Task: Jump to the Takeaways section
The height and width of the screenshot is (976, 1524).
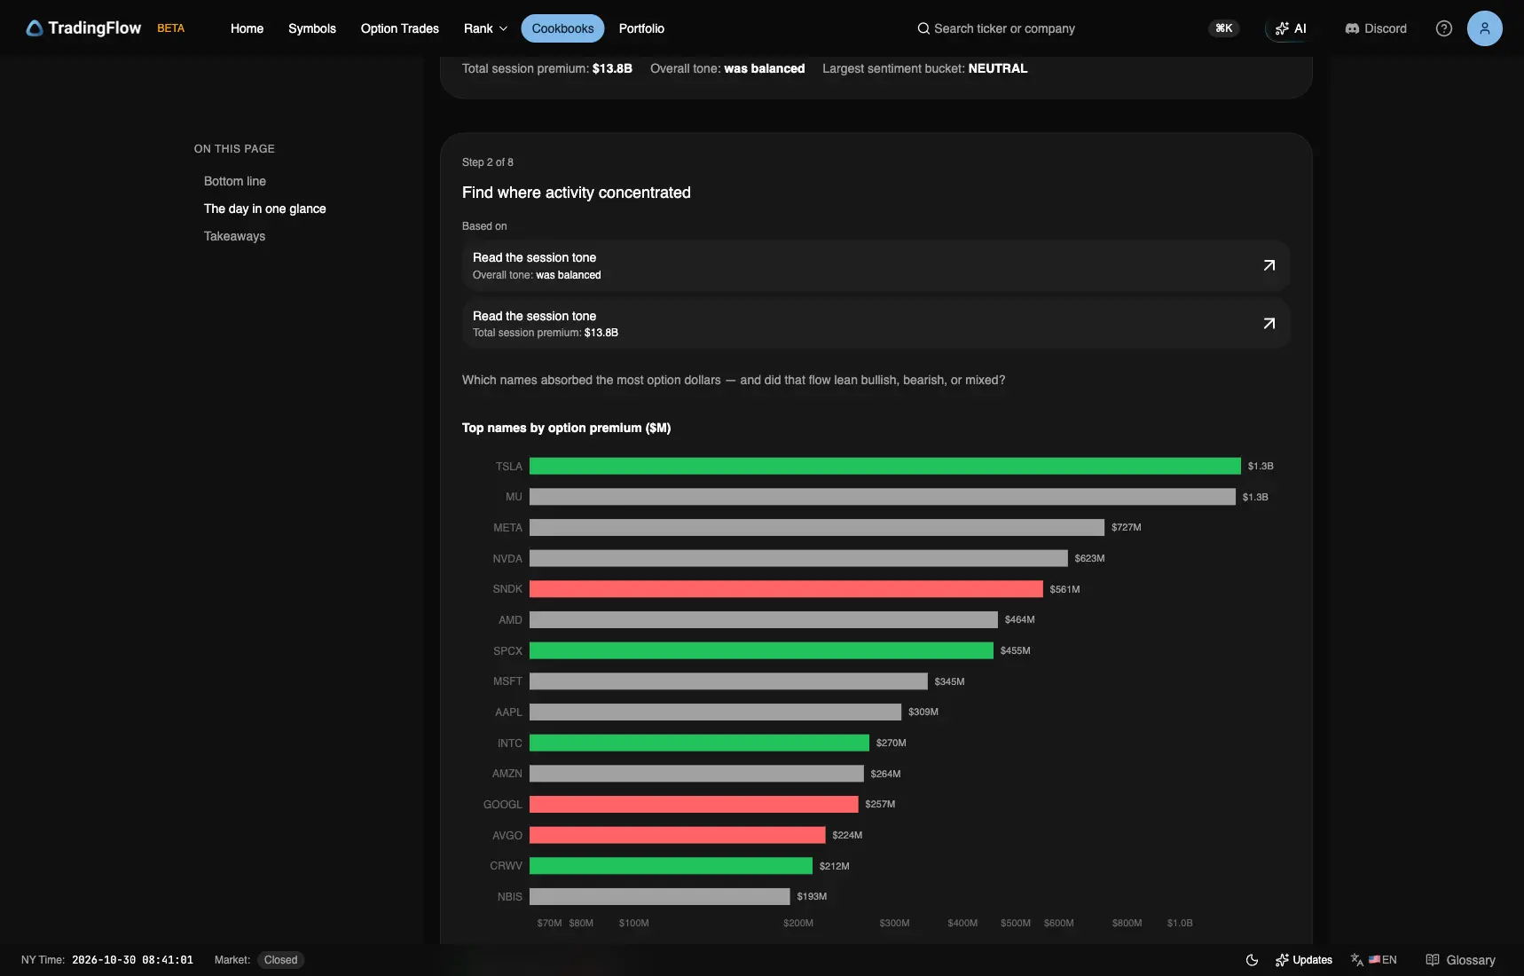Action: pyautogui.click(x=234, y=236)
